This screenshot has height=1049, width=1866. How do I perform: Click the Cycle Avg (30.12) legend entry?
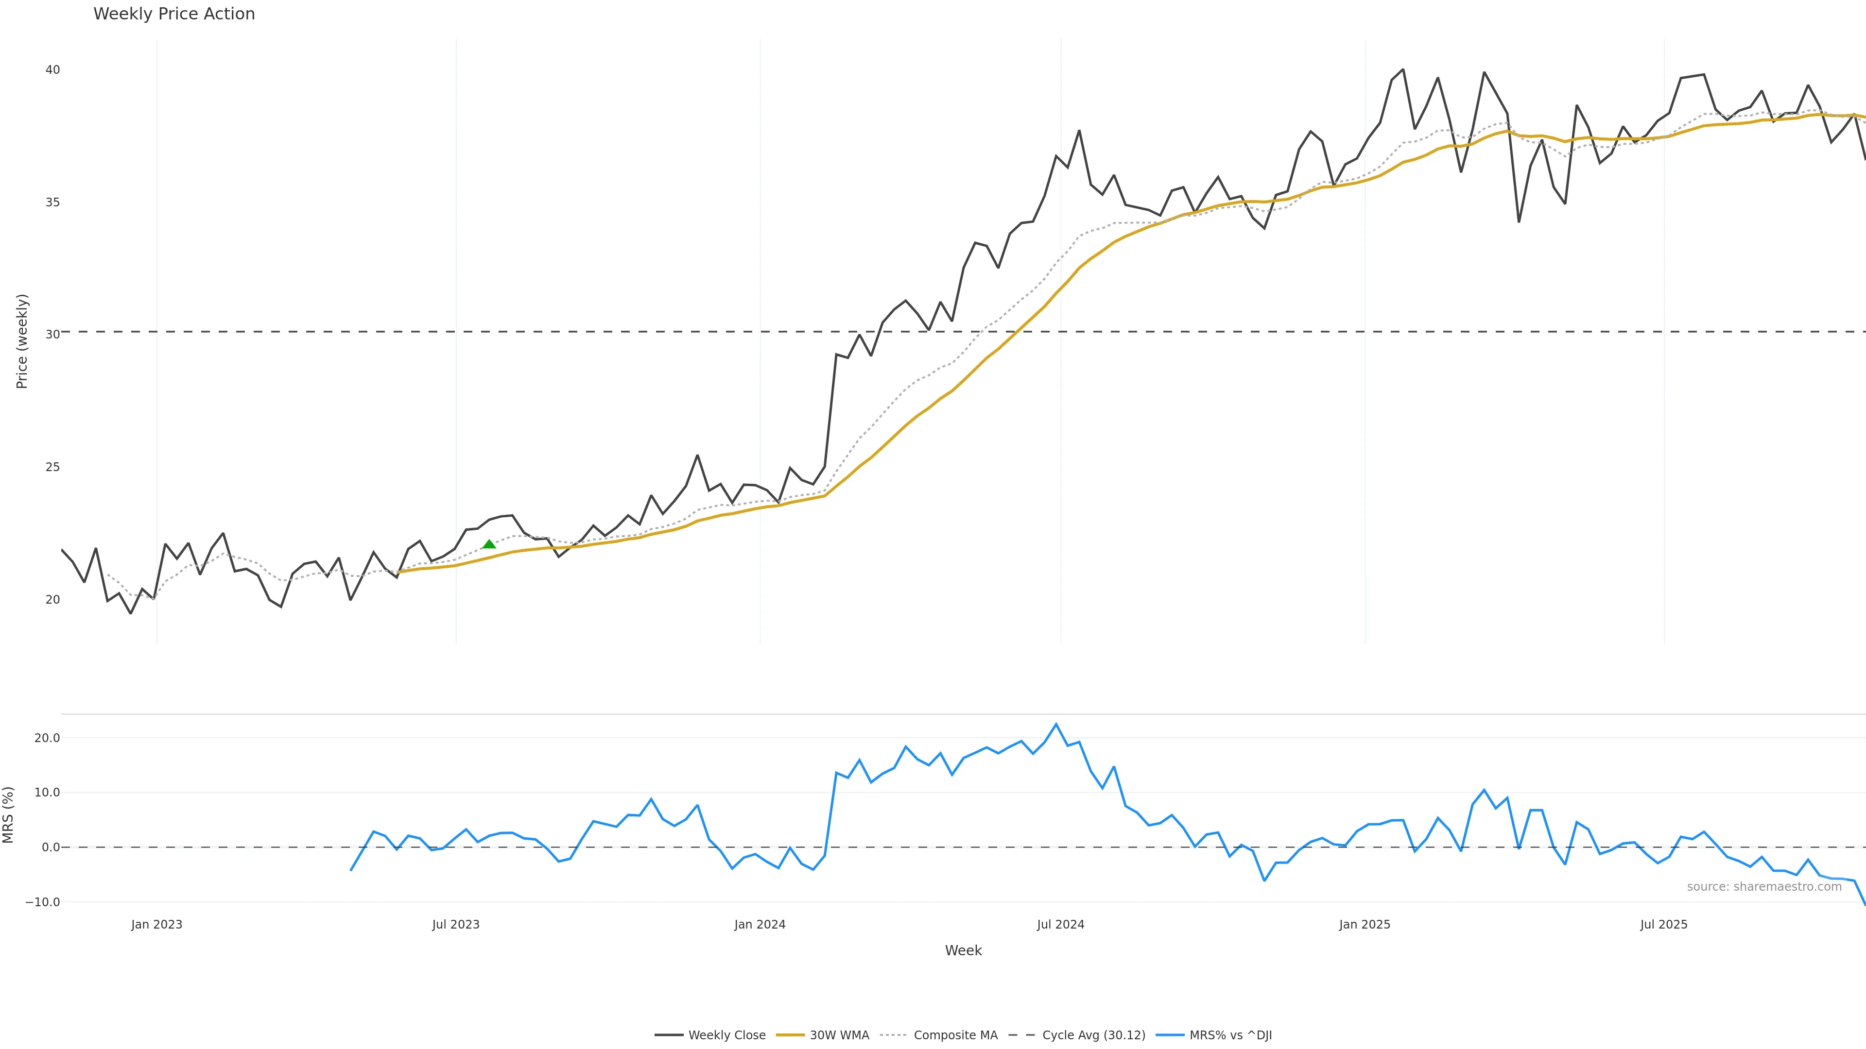[x=1093, y=1035]
